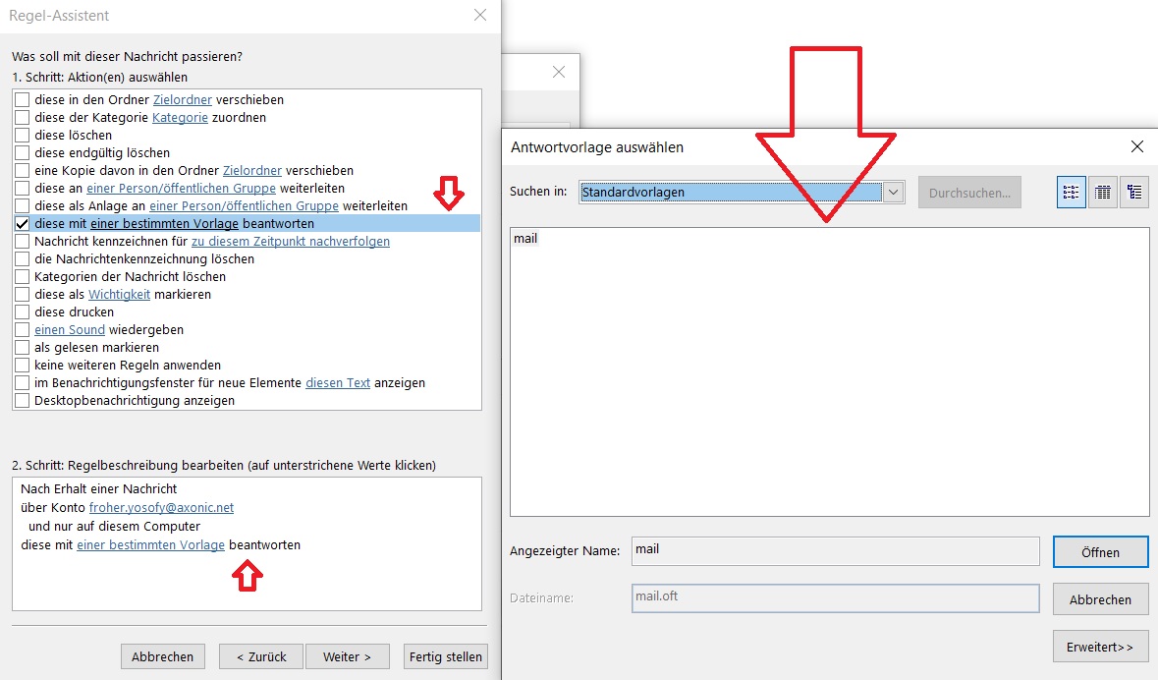Image resolution: width=1158 pixels, height=680 pixels.
Task: Select the 'mail' template in the list
Action: [x=525, y=239]
